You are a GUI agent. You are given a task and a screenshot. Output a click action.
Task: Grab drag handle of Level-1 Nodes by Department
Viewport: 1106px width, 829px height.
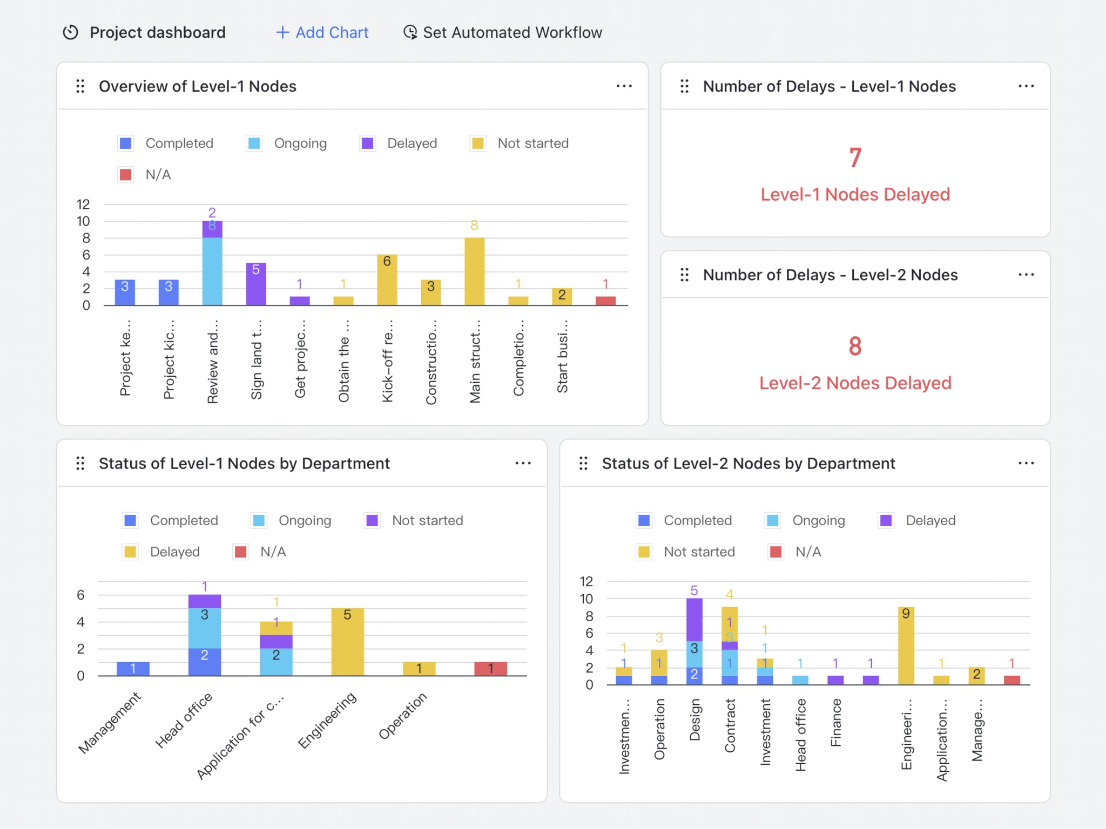[80, 463]
